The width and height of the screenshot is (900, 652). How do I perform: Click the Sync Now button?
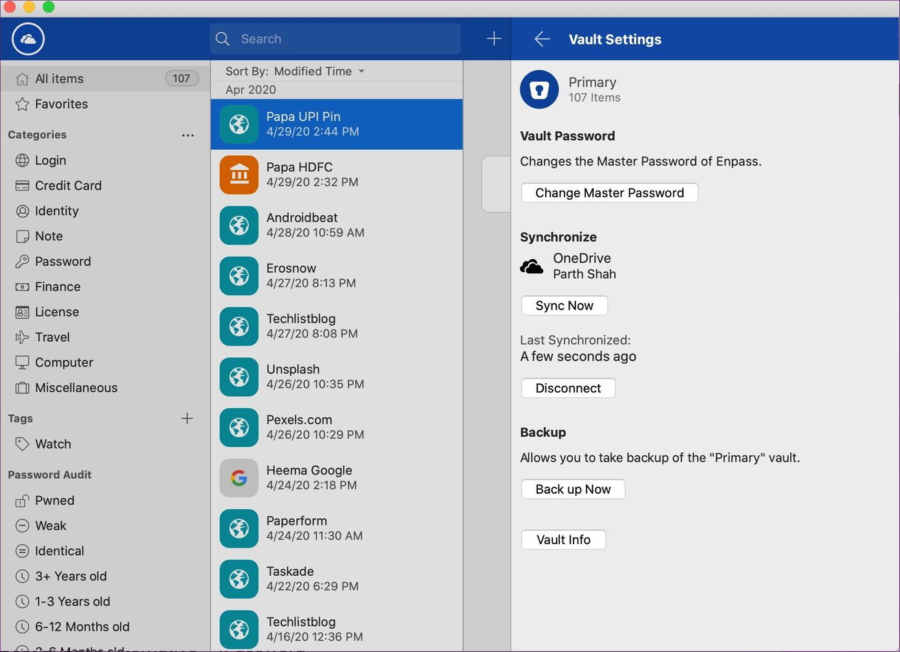[564, 306]
